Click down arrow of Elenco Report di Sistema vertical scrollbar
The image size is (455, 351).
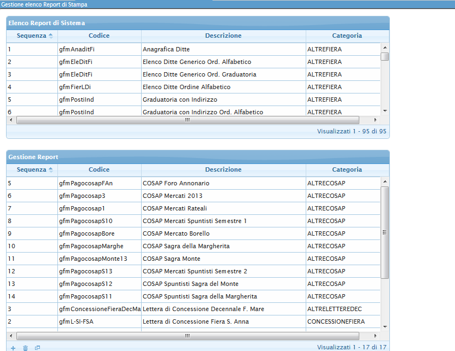pos(385,111)
